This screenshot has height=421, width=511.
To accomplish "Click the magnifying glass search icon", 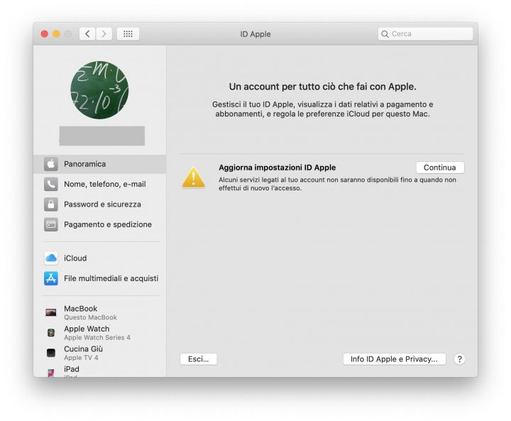I will (385, 34).
